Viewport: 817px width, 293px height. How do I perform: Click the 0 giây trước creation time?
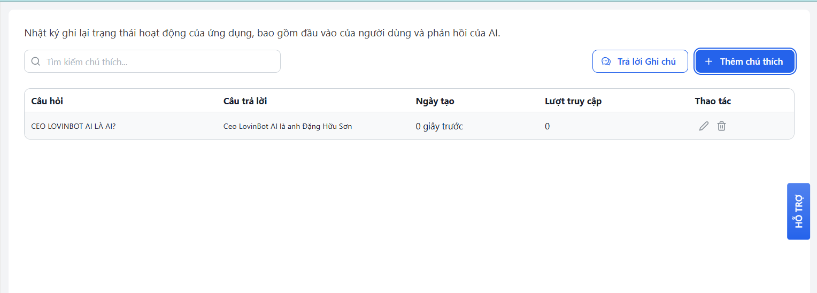[439, 127]
